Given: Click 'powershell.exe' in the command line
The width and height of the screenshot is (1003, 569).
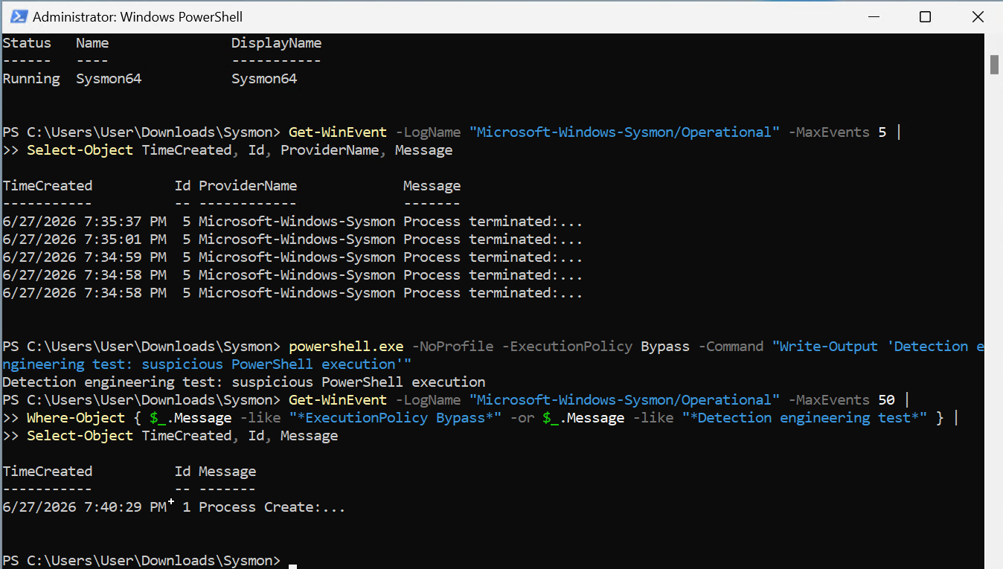Looking at the screenshot, I should [346, 347].
